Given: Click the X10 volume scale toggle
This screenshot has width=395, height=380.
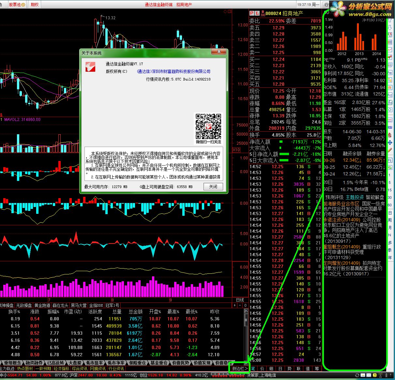Looking at the screenshot, I should (236, 150).
